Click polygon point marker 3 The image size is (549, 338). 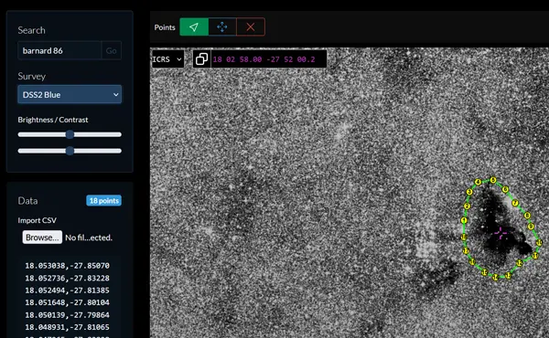[x=469, y=192]
